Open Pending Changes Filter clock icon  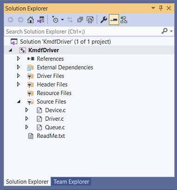[x=55, y=20]
